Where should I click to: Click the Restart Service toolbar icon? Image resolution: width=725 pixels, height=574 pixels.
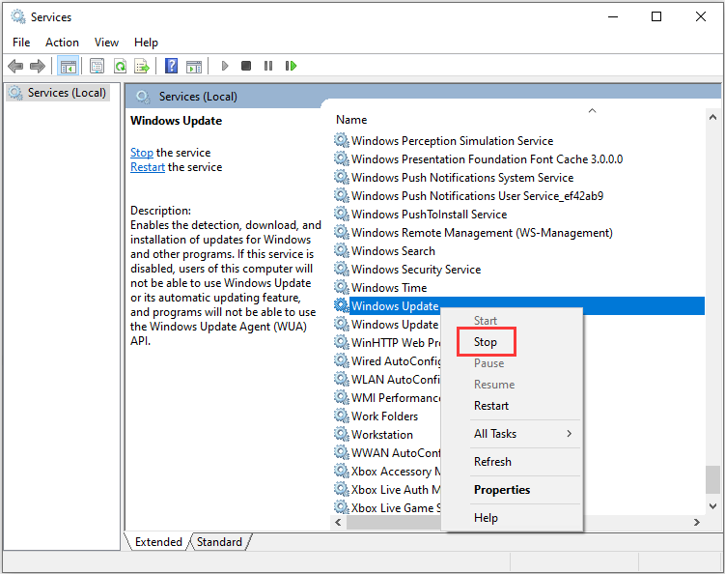point(291,66)
